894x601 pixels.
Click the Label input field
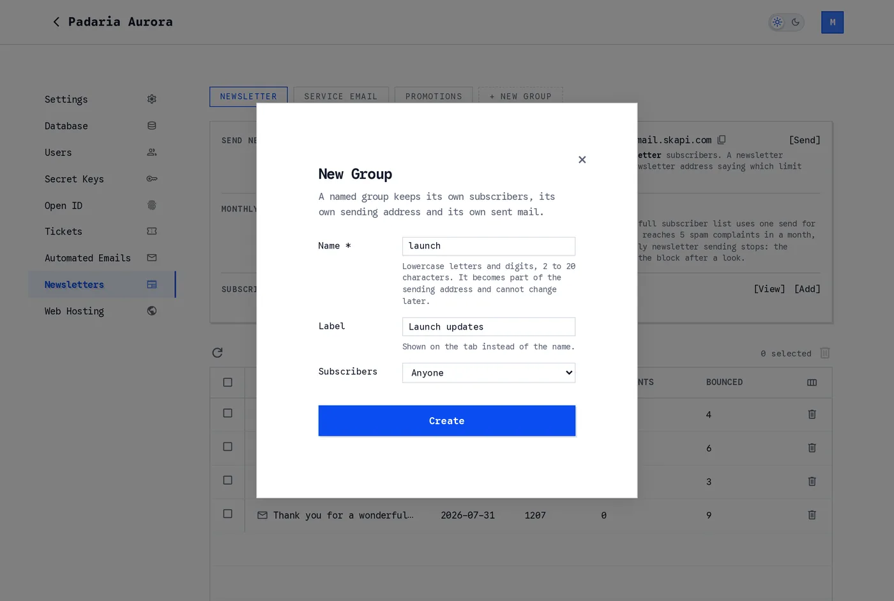pyautogui.click(x=489, y=327)
